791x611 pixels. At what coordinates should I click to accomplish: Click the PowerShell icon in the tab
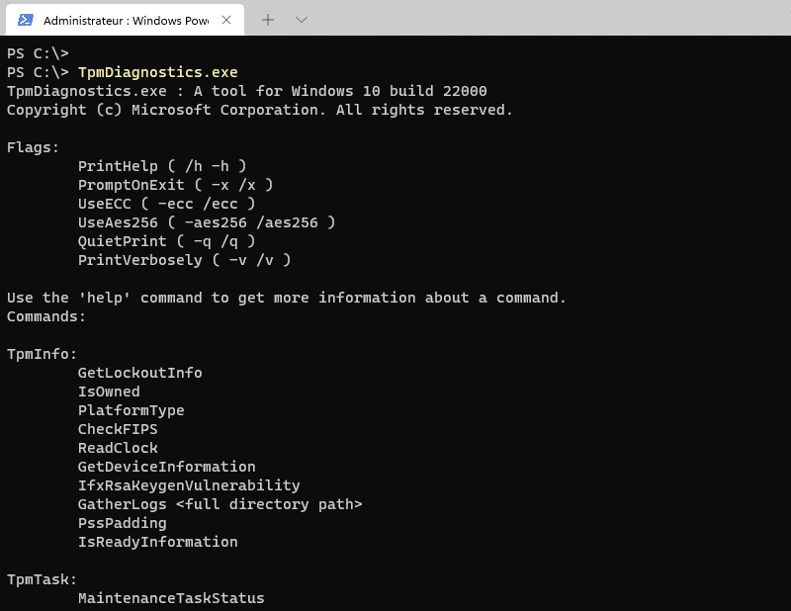click(27, 20)
